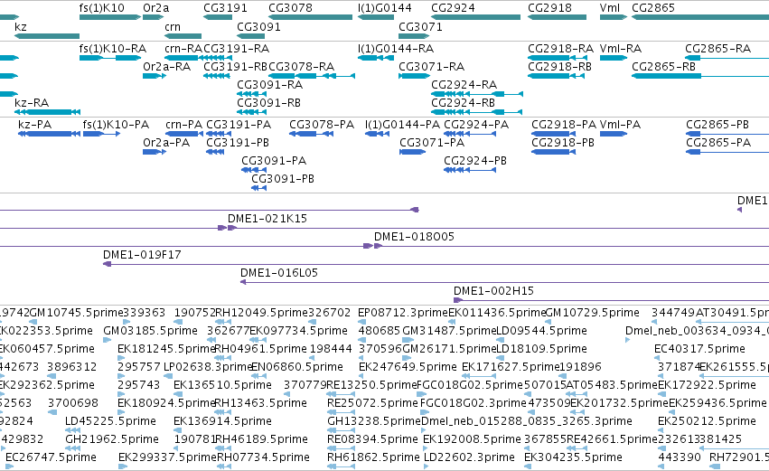The height and width of the screenshot is (471, 769).
Task: Select the CG3078-RA transcript label
Action: [301, 66]
